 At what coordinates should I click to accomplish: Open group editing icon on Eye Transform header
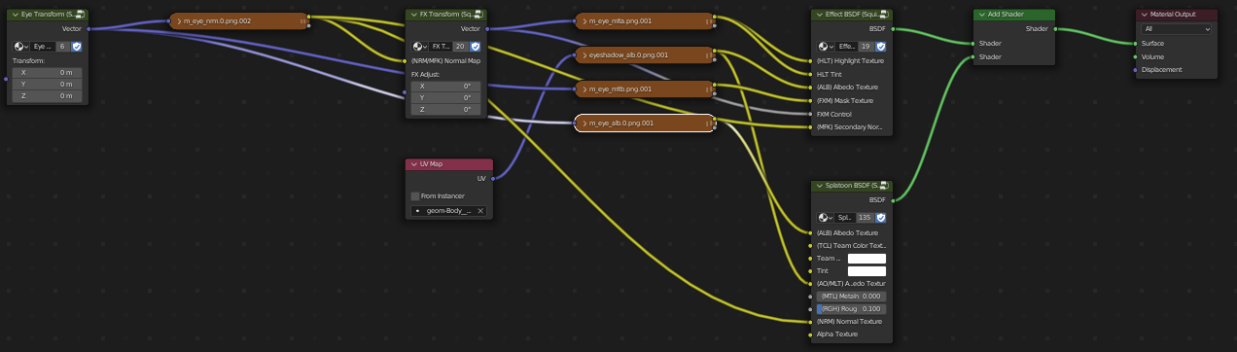tap(80, 16)
